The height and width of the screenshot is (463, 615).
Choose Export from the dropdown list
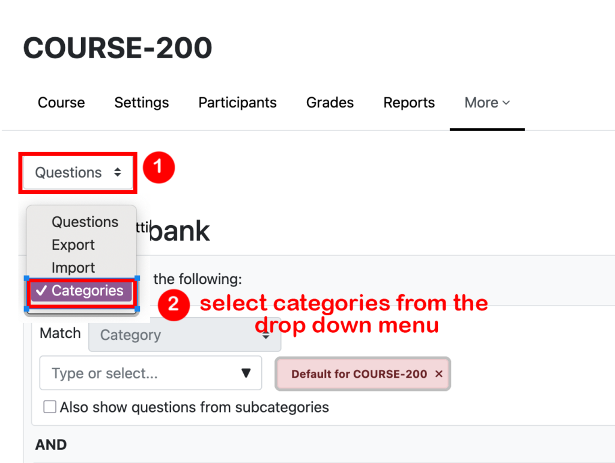pyautogui.click(x=73, y=245)
